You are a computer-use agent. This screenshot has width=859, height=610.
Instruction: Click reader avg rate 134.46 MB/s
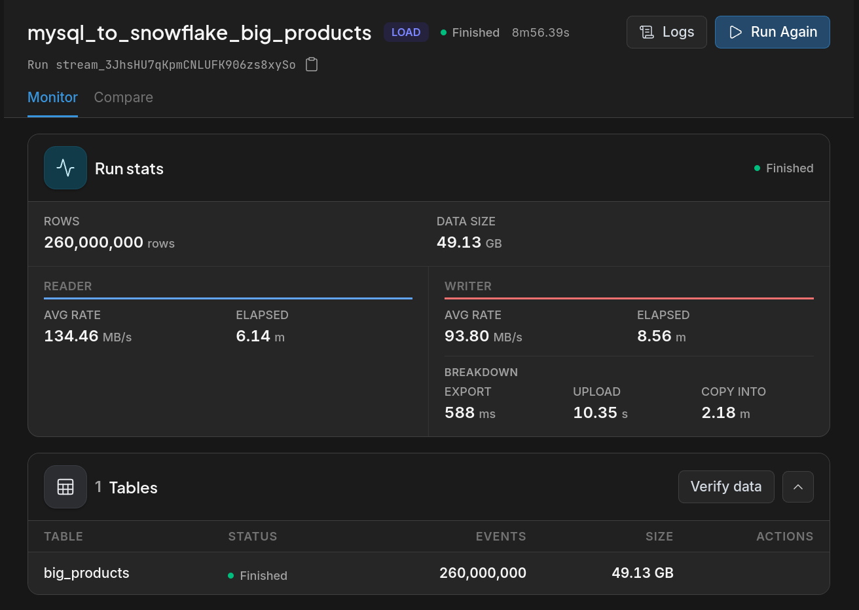coord(88,336)
